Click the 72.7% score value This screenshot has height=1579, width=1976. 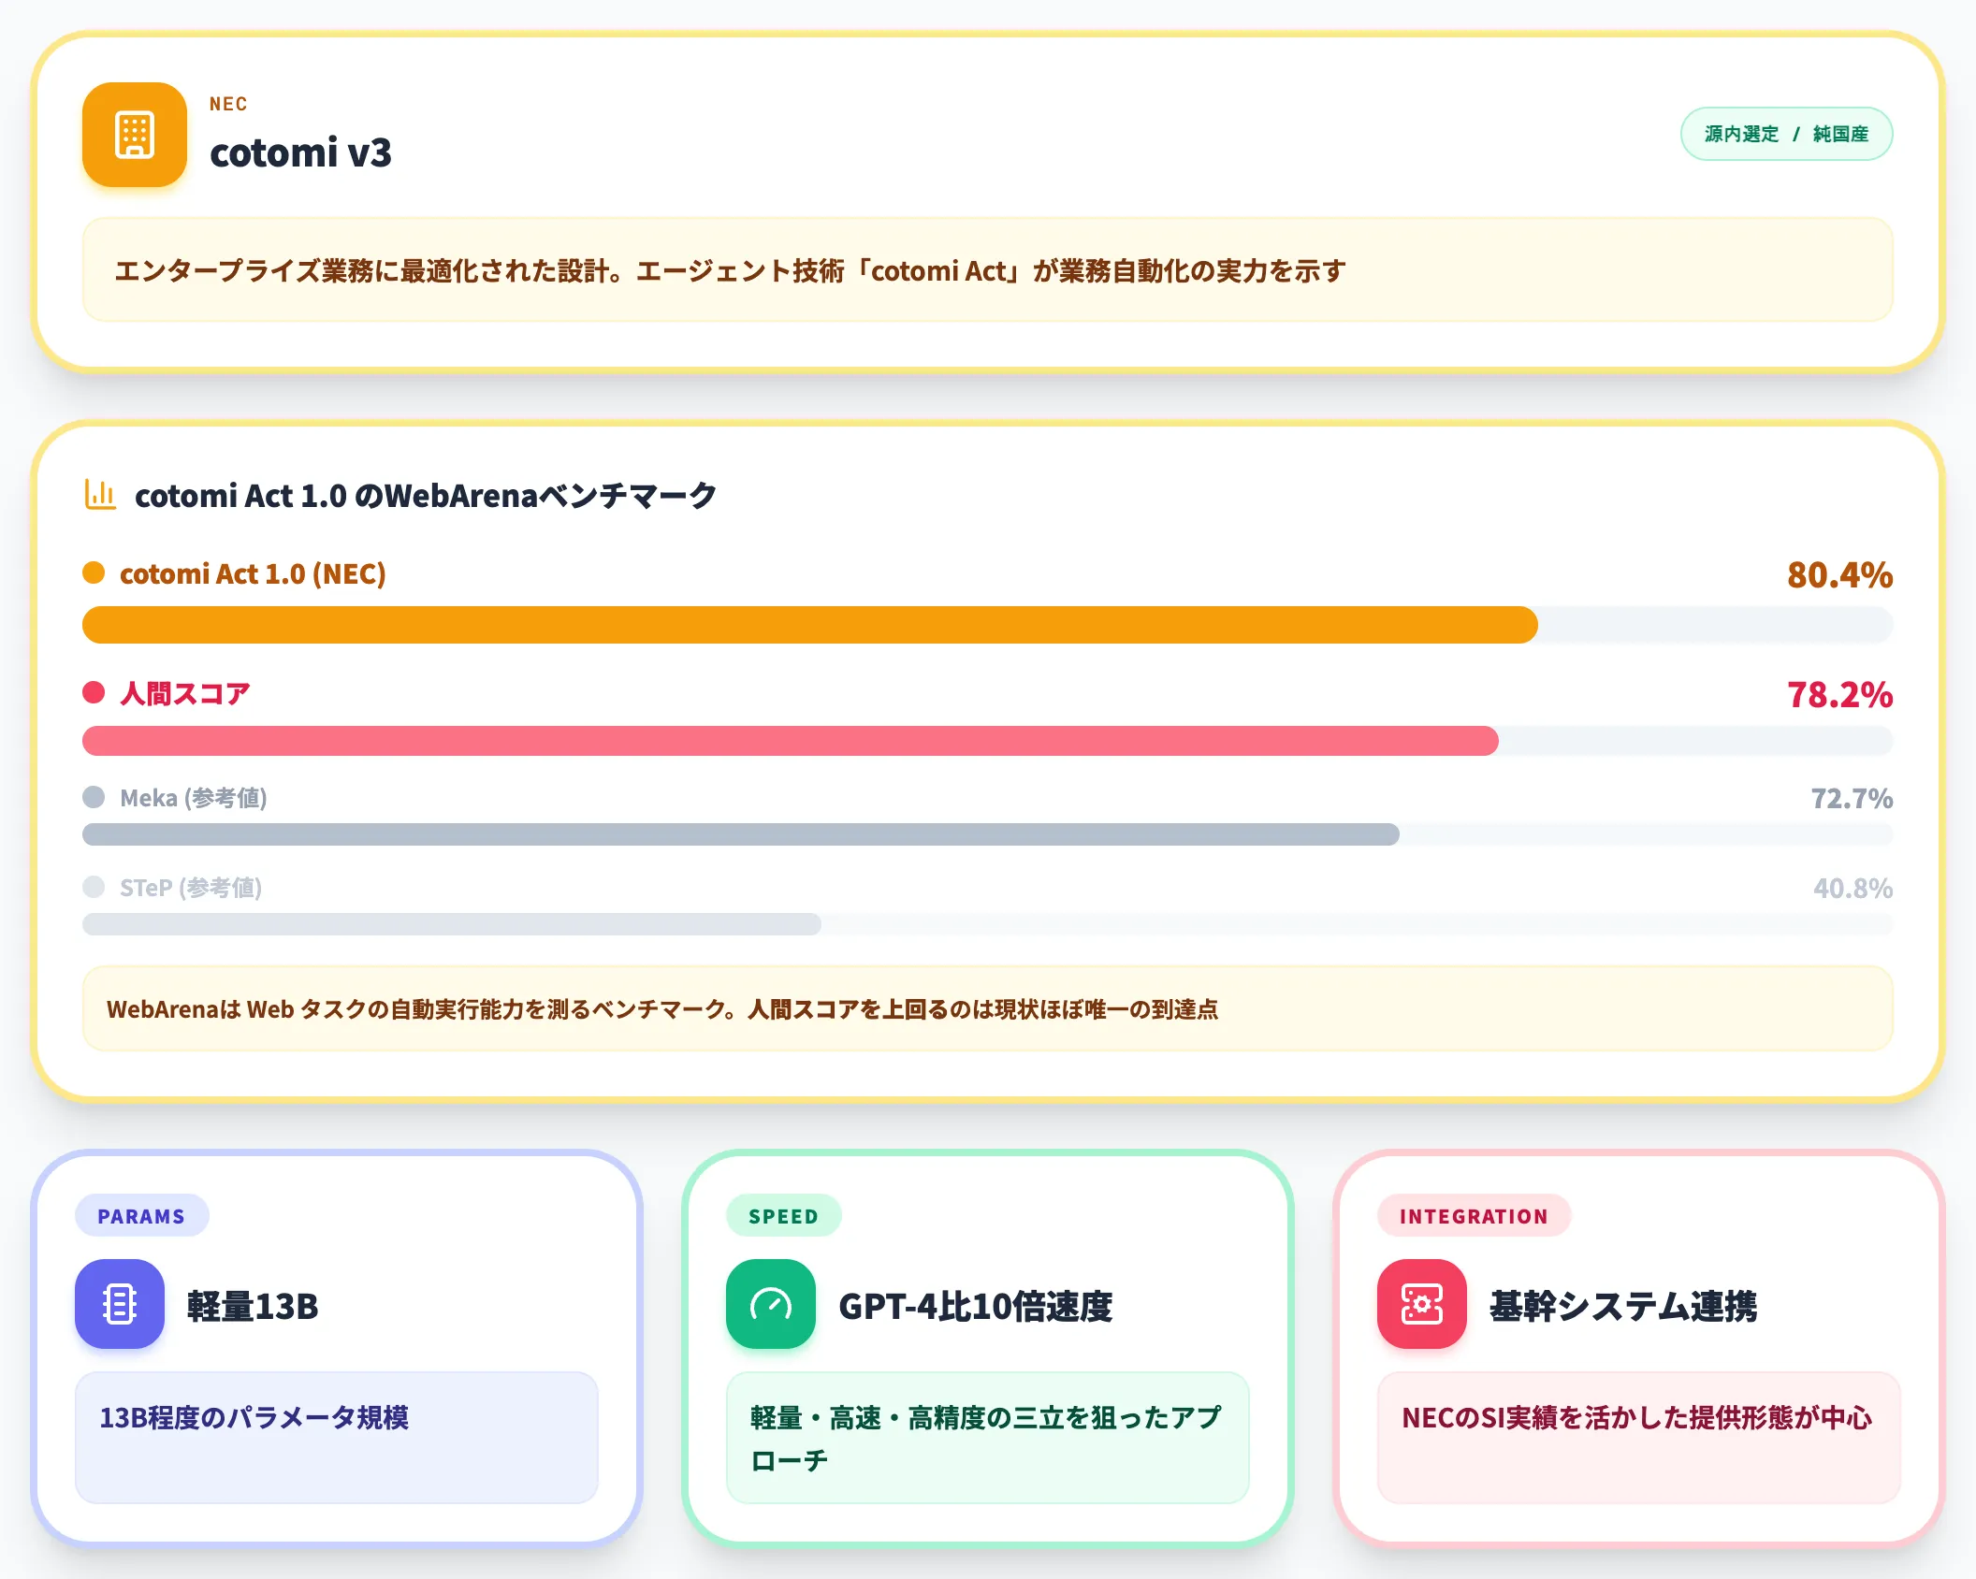click(1852, 798)
